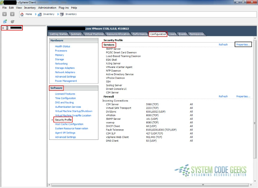The height and width of the screenshot is (188, 258).
Task: Open Authentication Services link
Action: pos(68,107)
